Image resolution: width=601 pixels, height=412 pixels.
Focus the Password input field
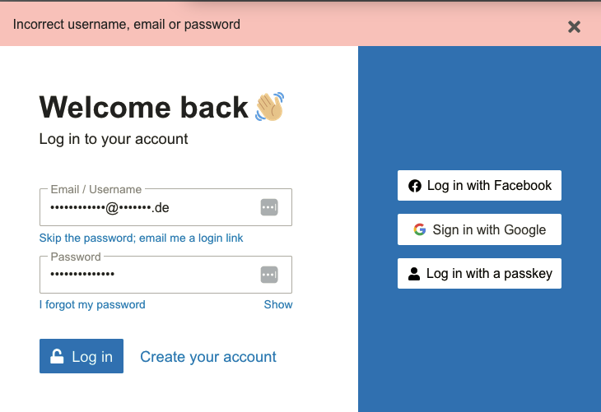point(148,275)
